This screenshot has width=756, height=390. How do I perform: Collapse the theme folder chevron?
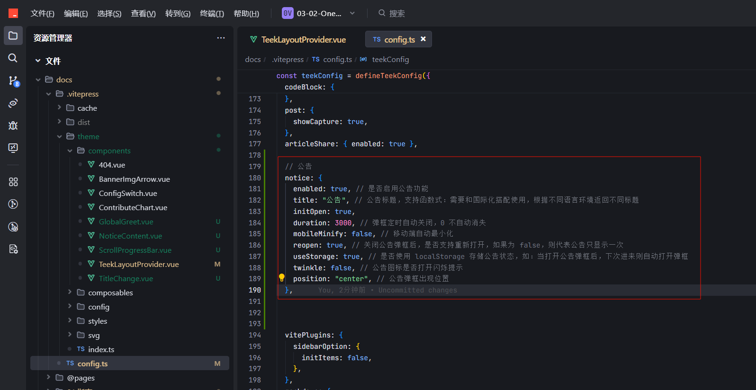(x=59, y=136)
